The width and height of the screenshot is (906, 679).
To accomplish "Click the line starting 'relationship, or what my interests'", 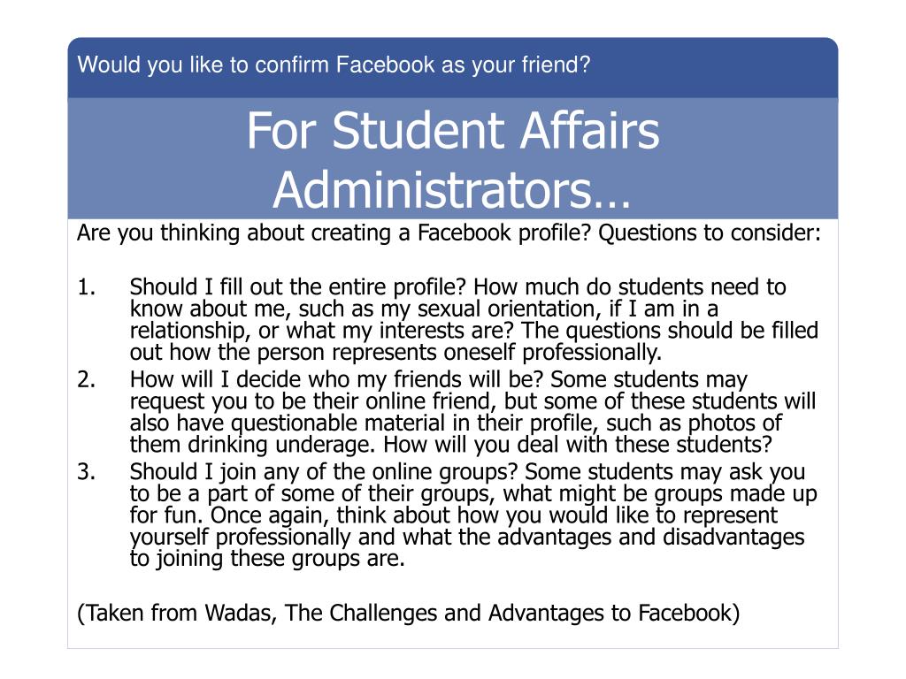I will pos(474,331).
